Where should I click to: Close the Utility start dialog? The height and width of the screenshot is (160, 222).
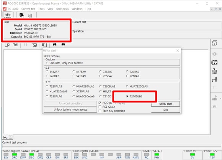[x=178, y=50]
